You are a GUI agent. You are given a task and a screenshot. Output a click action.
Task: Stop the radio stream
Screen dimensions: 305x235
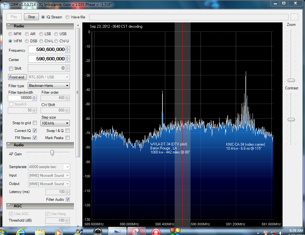point(31,17)
